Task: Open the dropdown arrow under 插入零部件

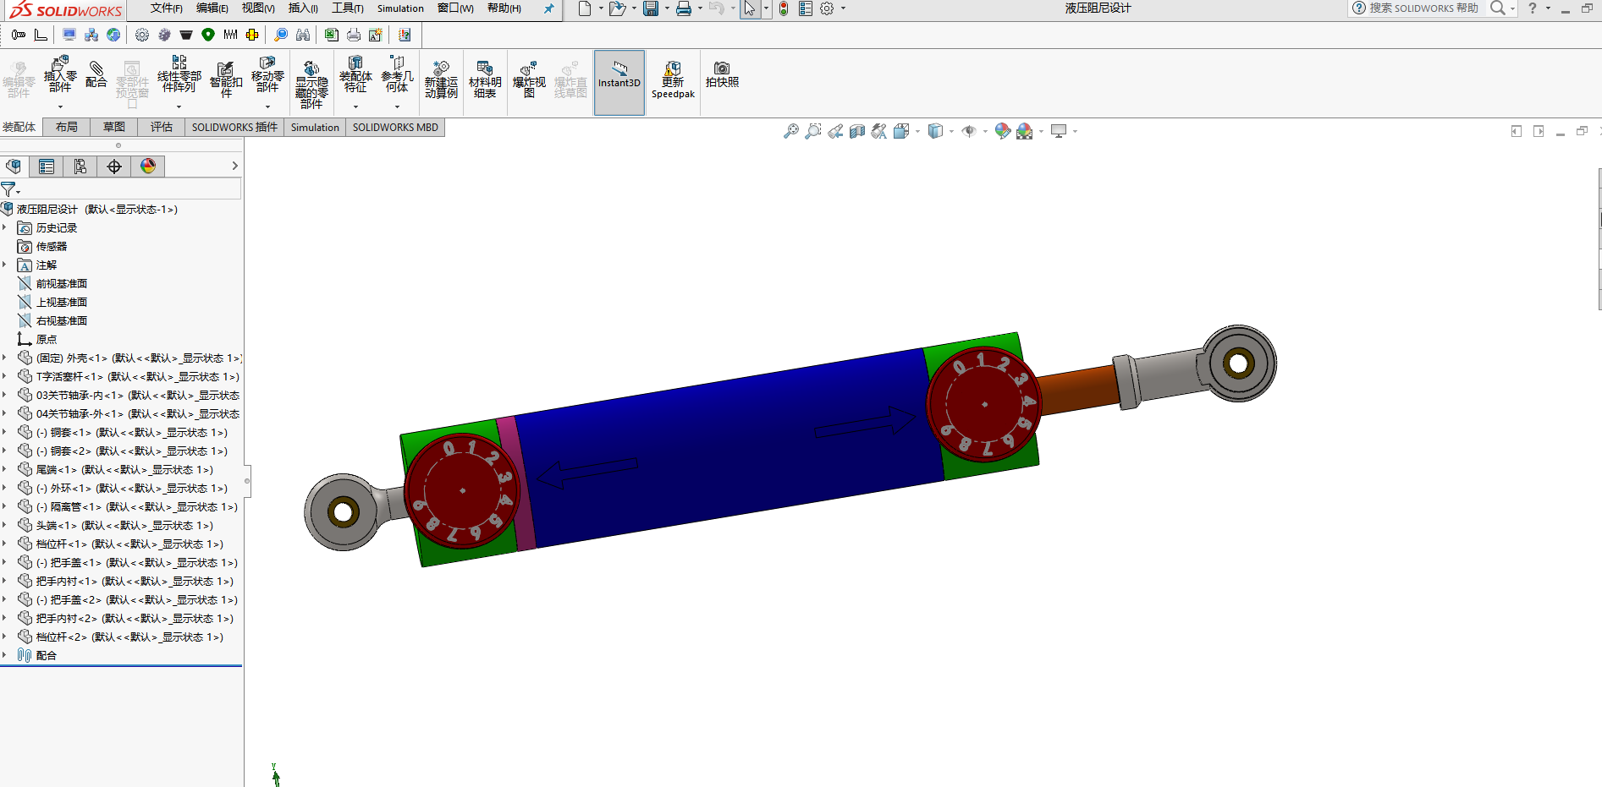Action: pos(60,107)
